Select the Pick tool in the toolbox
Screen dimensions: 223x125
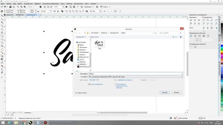(x=2, y=16)
